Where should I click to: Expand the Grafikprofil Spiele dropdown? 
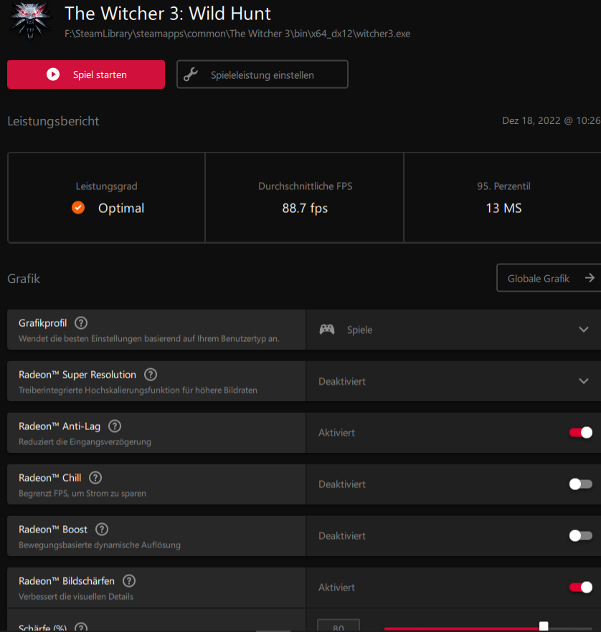(x=453, y=330)
